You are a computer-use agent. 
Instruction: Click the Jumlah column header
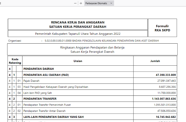coord(155,61)
